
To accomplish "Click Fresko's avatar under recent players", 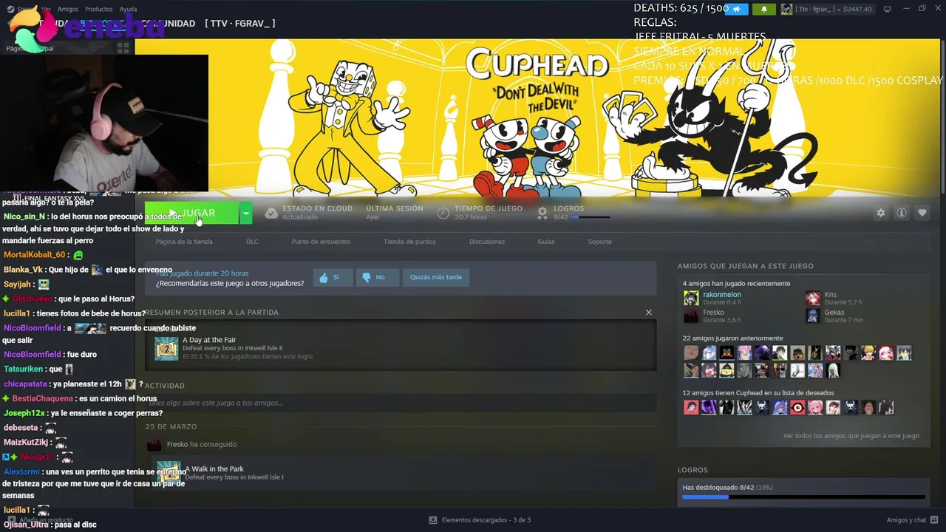I will pos(690,316).
